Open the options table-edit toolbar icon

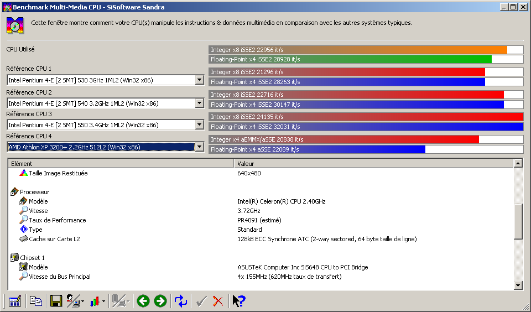(15, 301)
